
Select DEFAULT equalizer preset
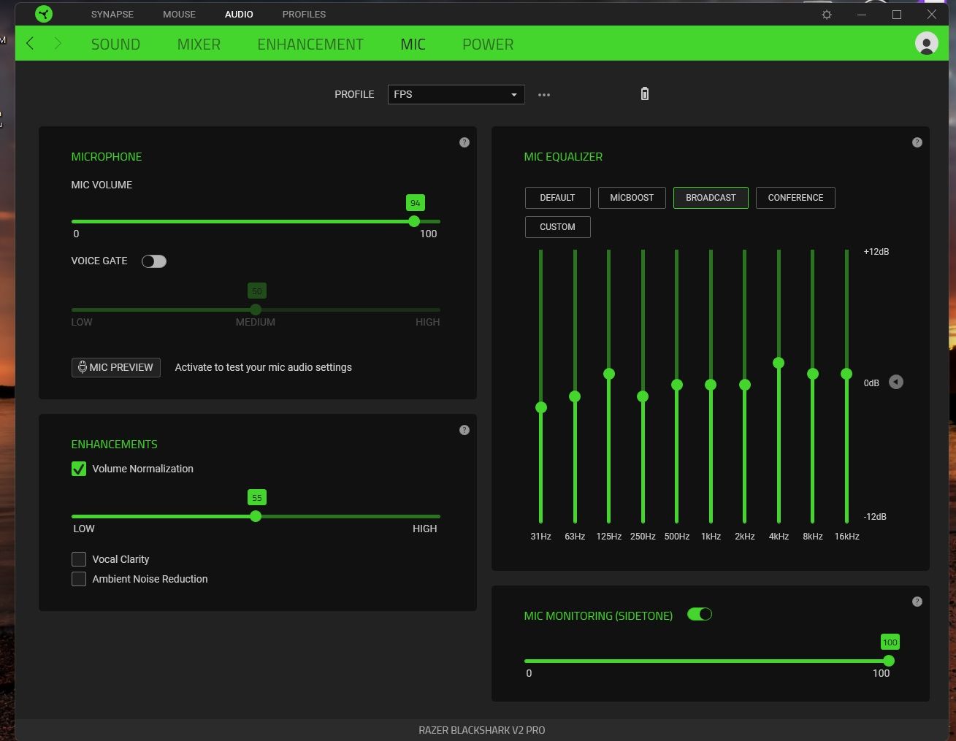557,198
